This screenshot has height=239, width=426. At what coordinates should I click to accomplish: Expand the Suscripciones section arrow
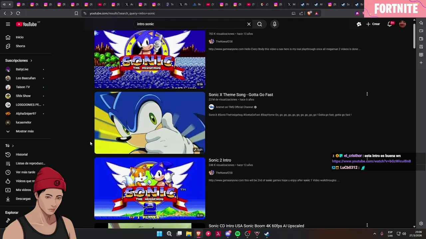(31, 60)
